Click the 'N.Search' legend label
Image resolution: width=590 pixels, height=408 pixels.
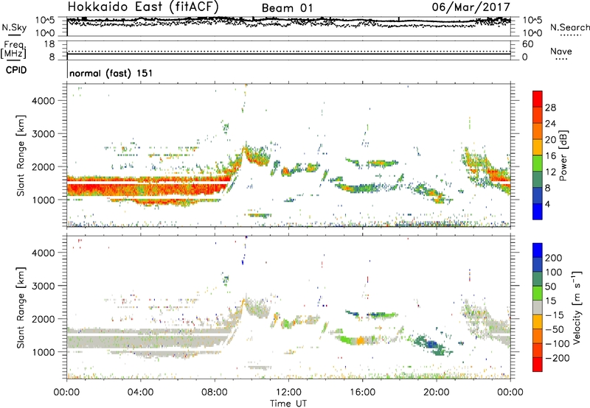click(569, 27)
